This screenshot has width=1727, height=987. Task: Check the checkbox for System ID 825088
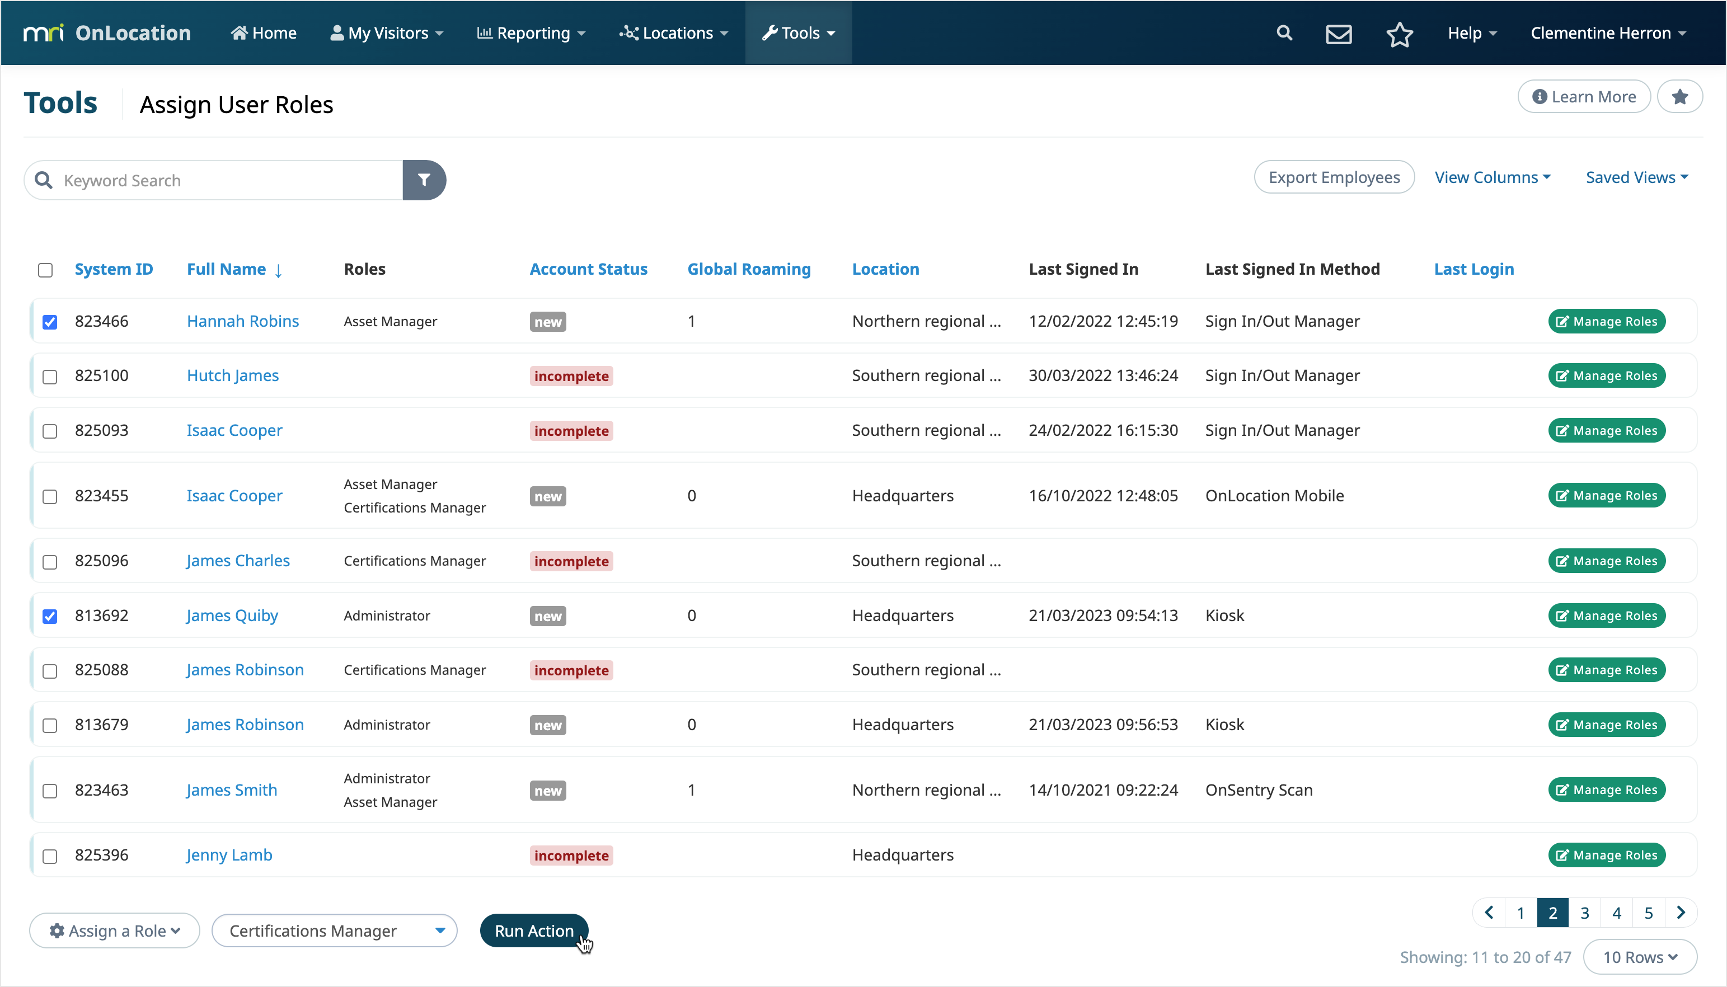pos(49,670)
